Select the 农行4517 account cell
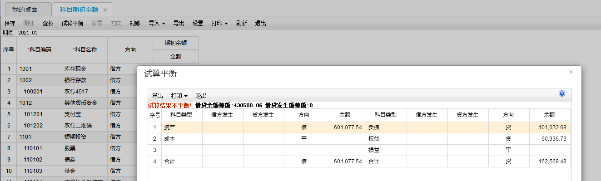The width and height of the screenshot is (601, 181). [x=84, y=92]
